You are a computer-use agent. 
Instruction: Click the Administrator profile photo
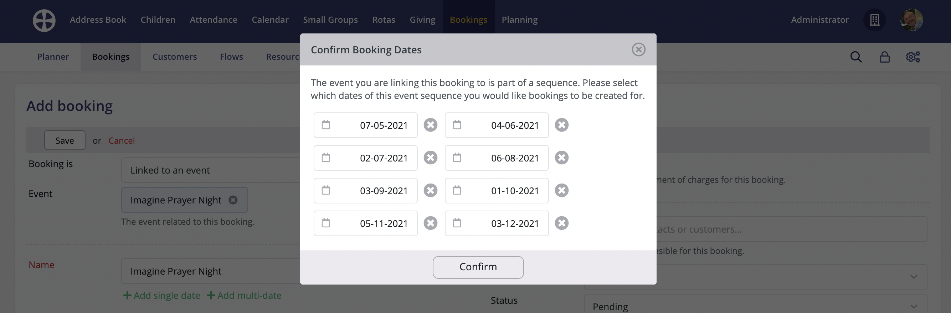(x=911, y=20)
